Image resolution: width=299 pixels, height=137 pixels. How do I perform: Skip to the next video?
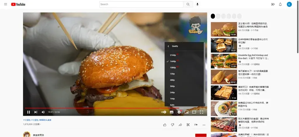coord(36,112)
